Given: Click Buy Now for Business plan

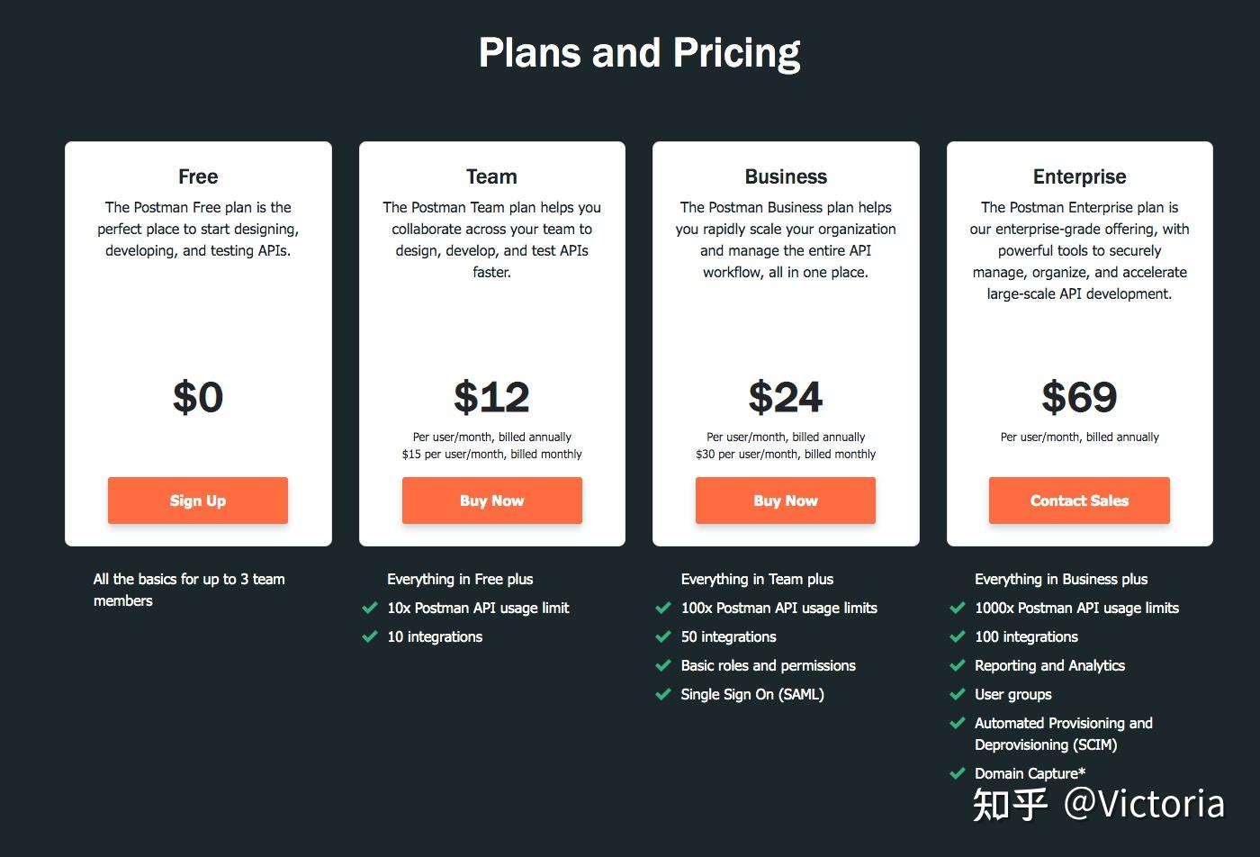Looking at the screenshot, I should [785, 501].
